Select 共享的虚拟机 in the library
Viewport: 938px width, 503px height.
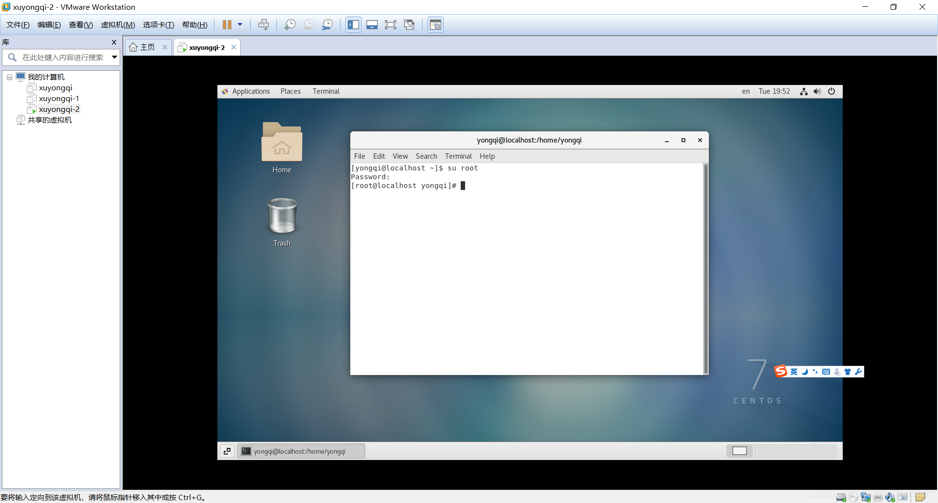(x=49, y=120)
